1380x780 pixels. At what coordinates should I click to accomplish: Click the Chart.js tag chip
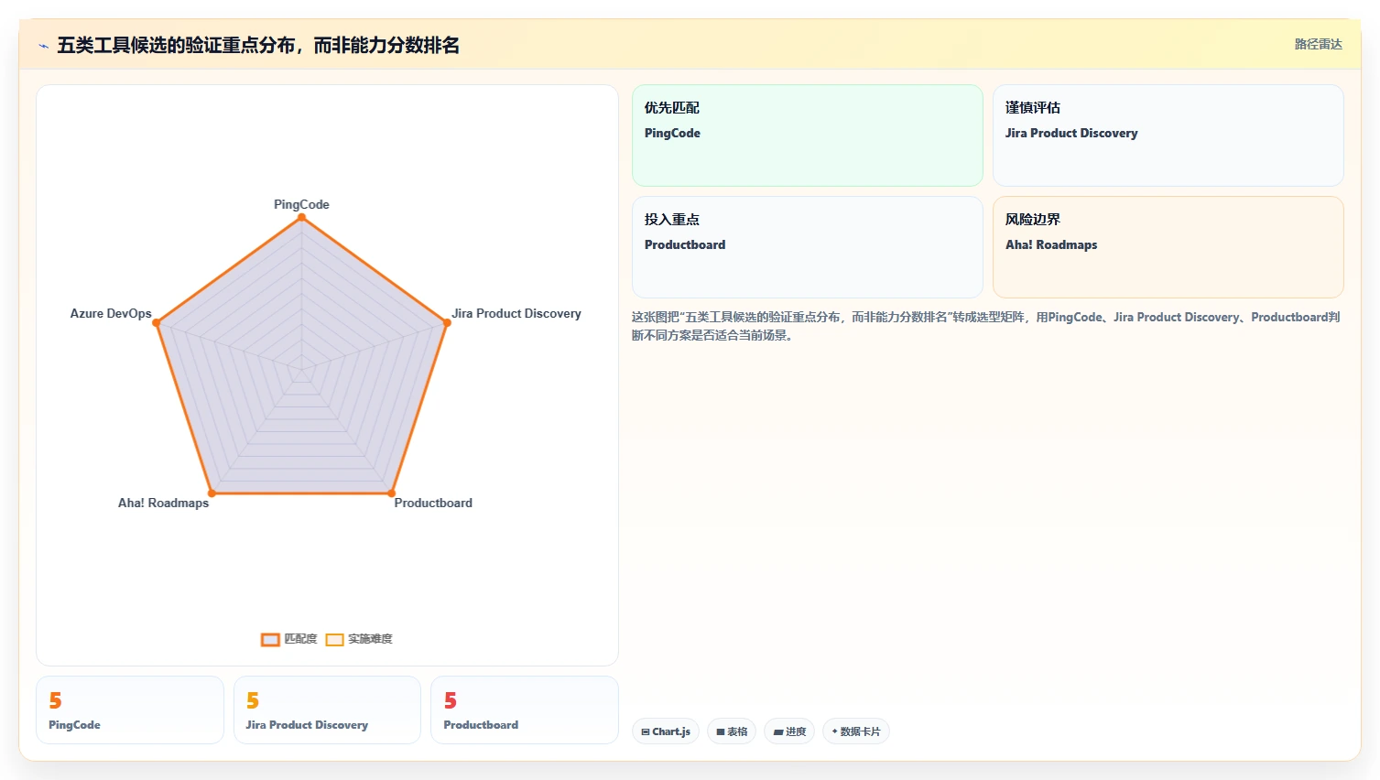tap(666, 731)
